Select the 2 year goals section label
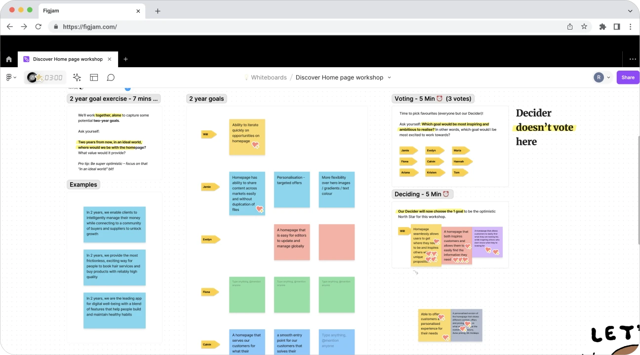Viewport: 640px width, 355px height. (x=206, y=99)
